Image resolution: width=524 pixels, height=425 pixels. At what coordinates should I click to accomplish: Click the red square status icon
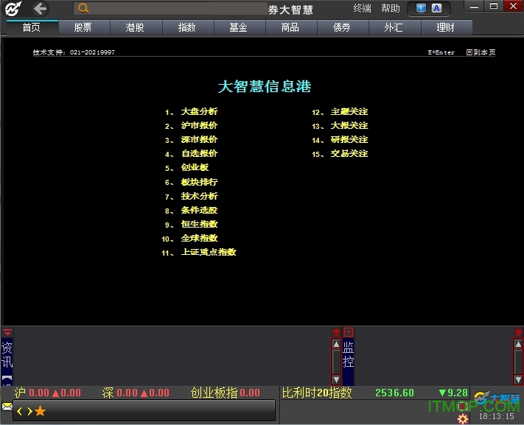tap(462, 407)
